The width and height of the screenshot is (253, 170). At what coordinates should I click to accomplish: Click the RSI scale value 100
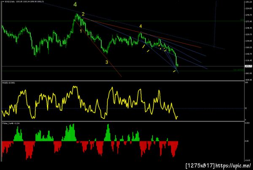[x=247, y=82]
